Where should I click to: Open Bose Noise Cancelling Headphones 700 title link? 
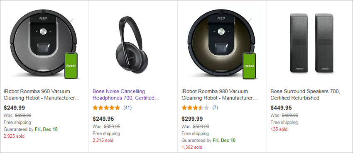point(126,95)
